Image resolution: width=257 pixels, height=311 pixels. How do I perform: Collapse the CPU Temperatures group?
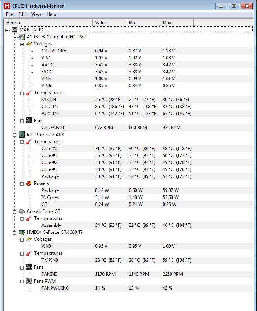(x=22, y=142)
